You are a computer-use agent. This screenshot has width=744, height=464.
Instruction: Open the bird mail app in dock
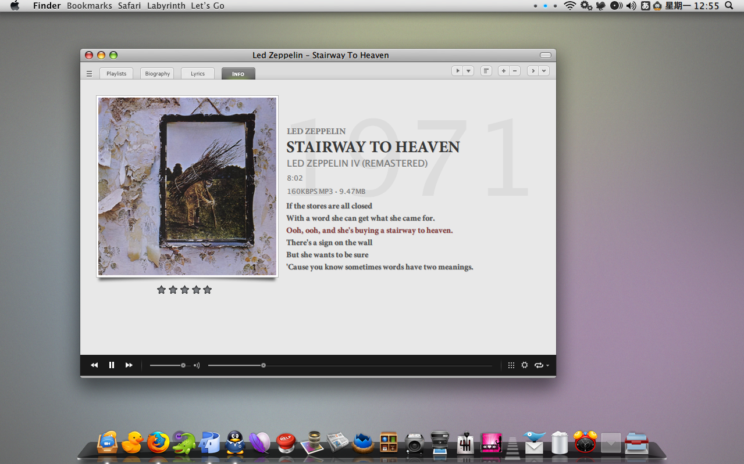[534, 443]
